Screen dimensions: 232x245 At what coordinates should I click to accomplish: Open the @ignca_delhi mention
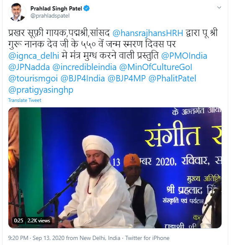click(x=34, y=56)
